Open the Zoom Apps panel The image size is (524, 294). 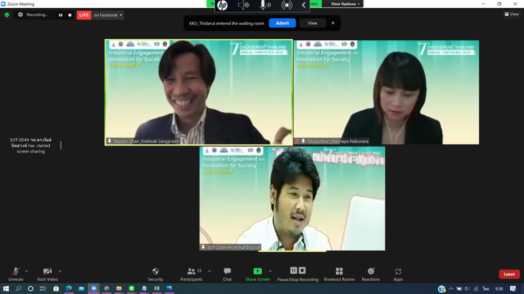pyautogui.click(x=398, y=274)
